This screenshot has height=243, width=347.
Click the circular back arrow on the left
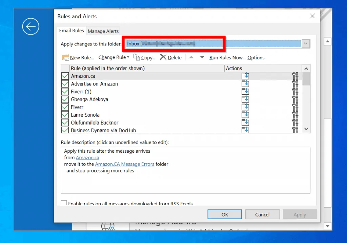30,26
